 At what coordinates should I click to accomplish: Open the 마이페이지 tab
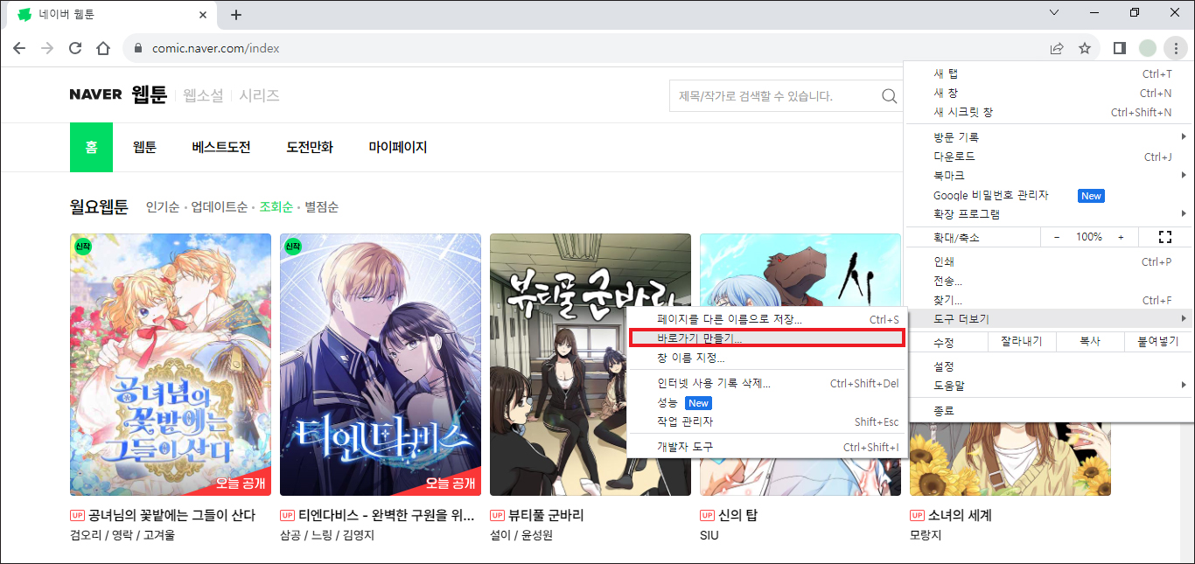[398, 147]
